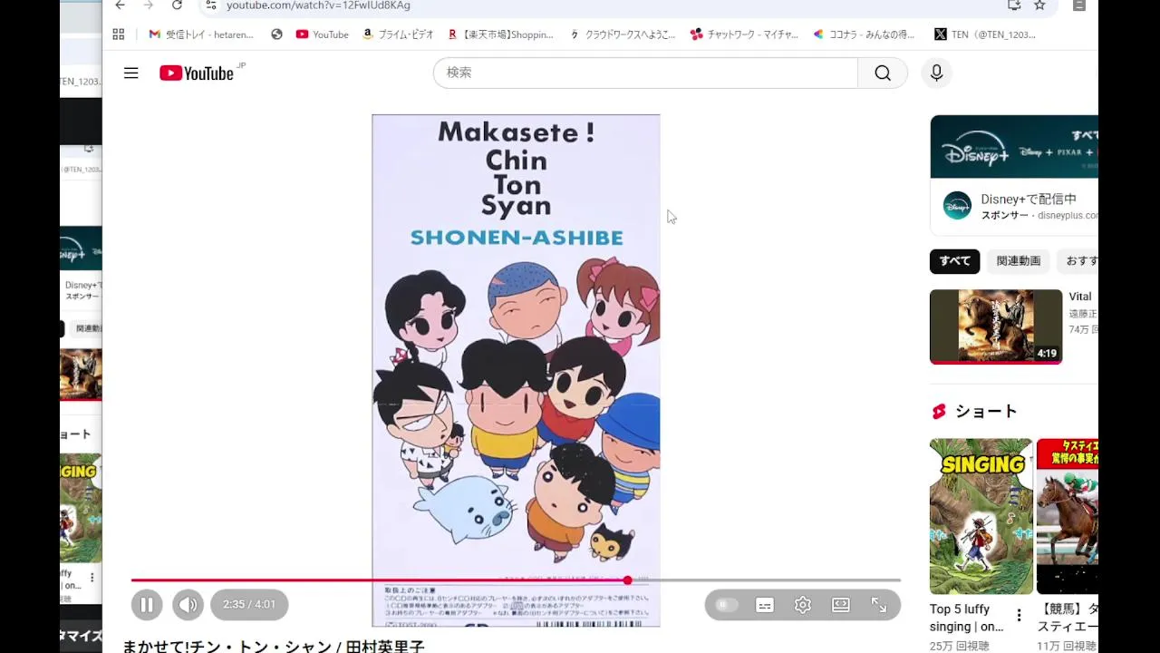Click the 2:35 / 4:01 time display
This screenshot has height=653, width=1160.
[x=249, y=604]
